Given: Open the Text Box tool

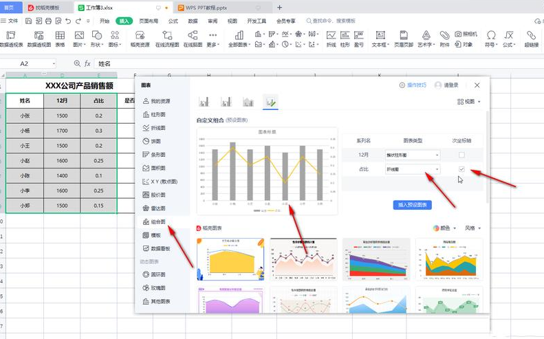Looking at the screenshot, I should click(380, 35).
